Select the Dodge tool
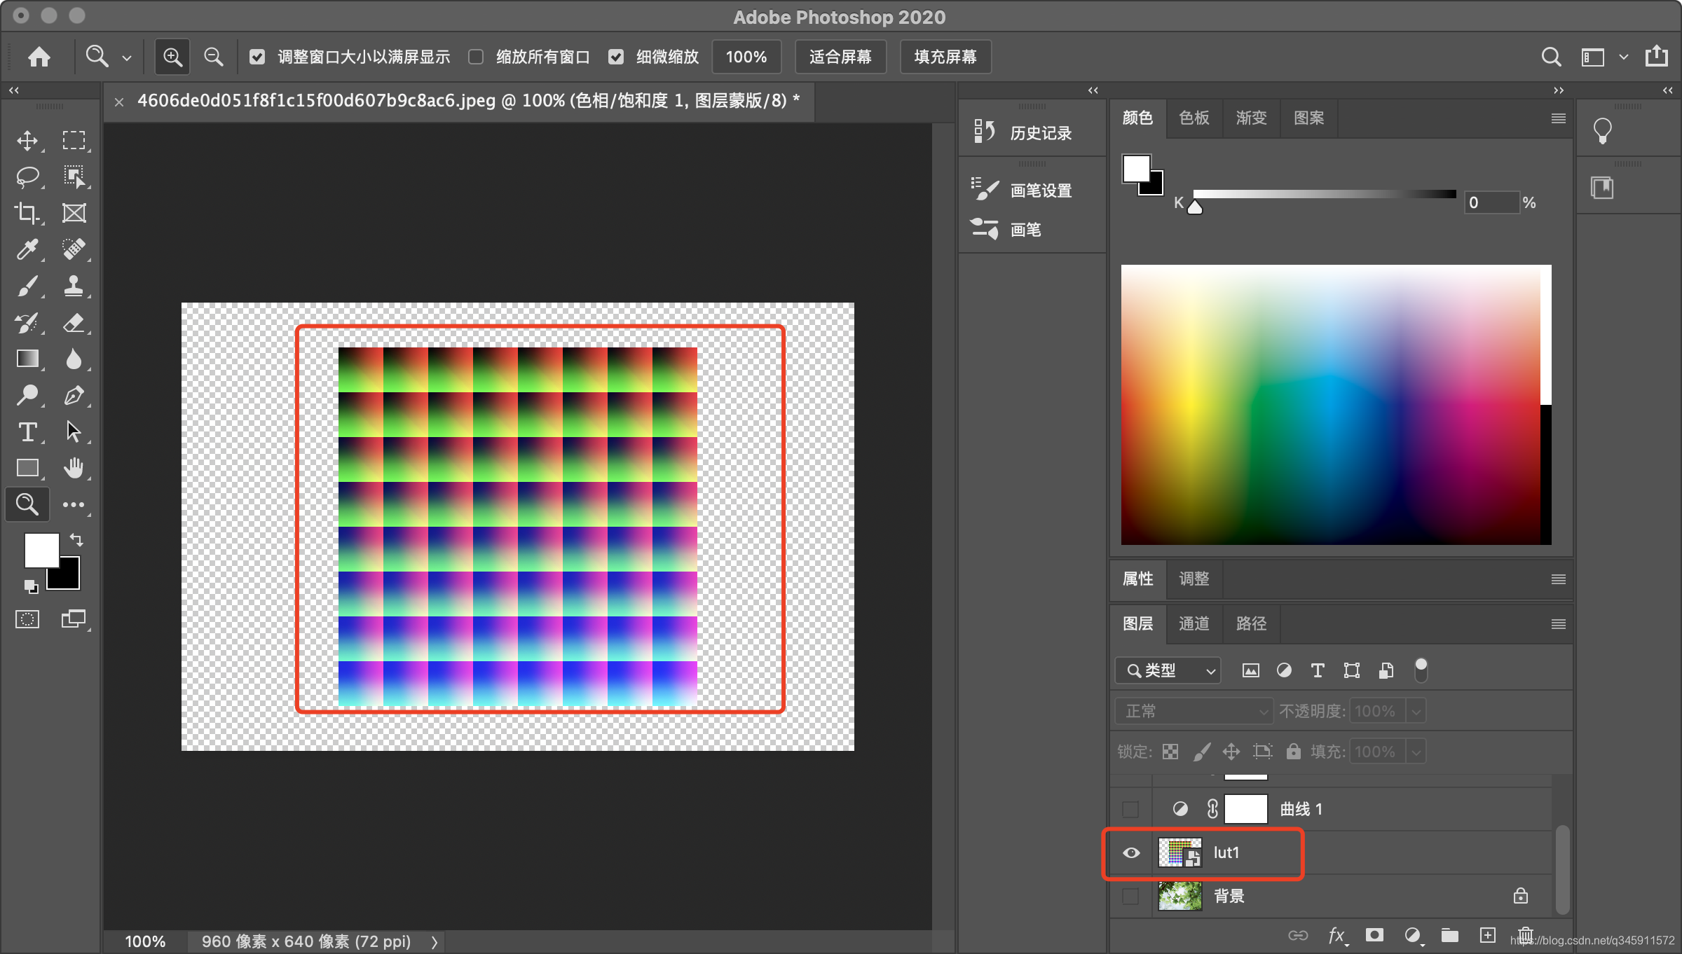The height and width of the screenshot is (954, 1682). tap(27, 395)
